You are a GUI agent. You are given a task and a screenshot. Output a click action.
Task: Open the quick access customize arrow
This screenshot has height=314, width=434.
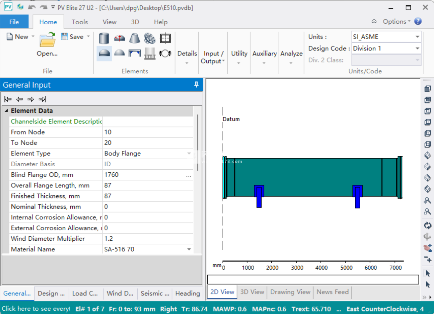(x=53, y=7)
